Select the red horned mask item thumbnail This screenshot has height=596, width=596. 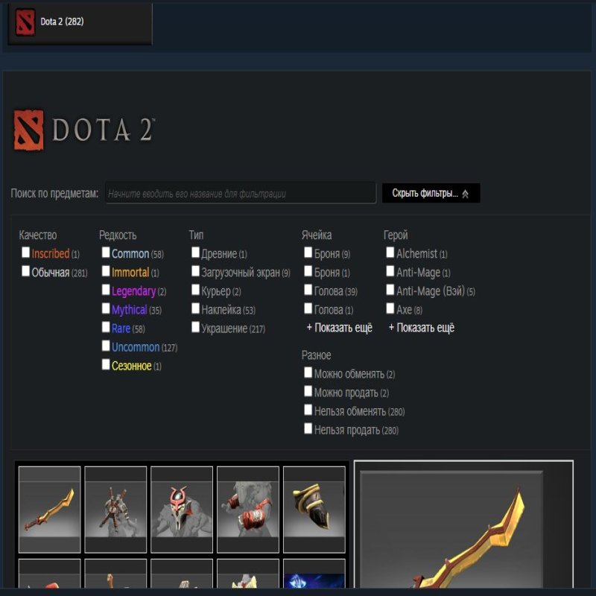[x=182, y=510]
